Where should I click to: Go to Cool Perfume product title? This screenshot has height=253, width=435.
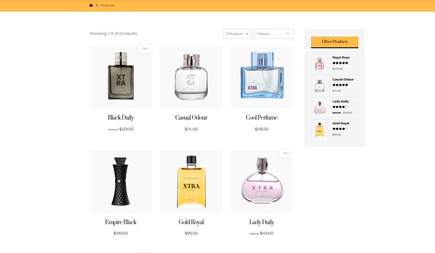pos(261,117)
